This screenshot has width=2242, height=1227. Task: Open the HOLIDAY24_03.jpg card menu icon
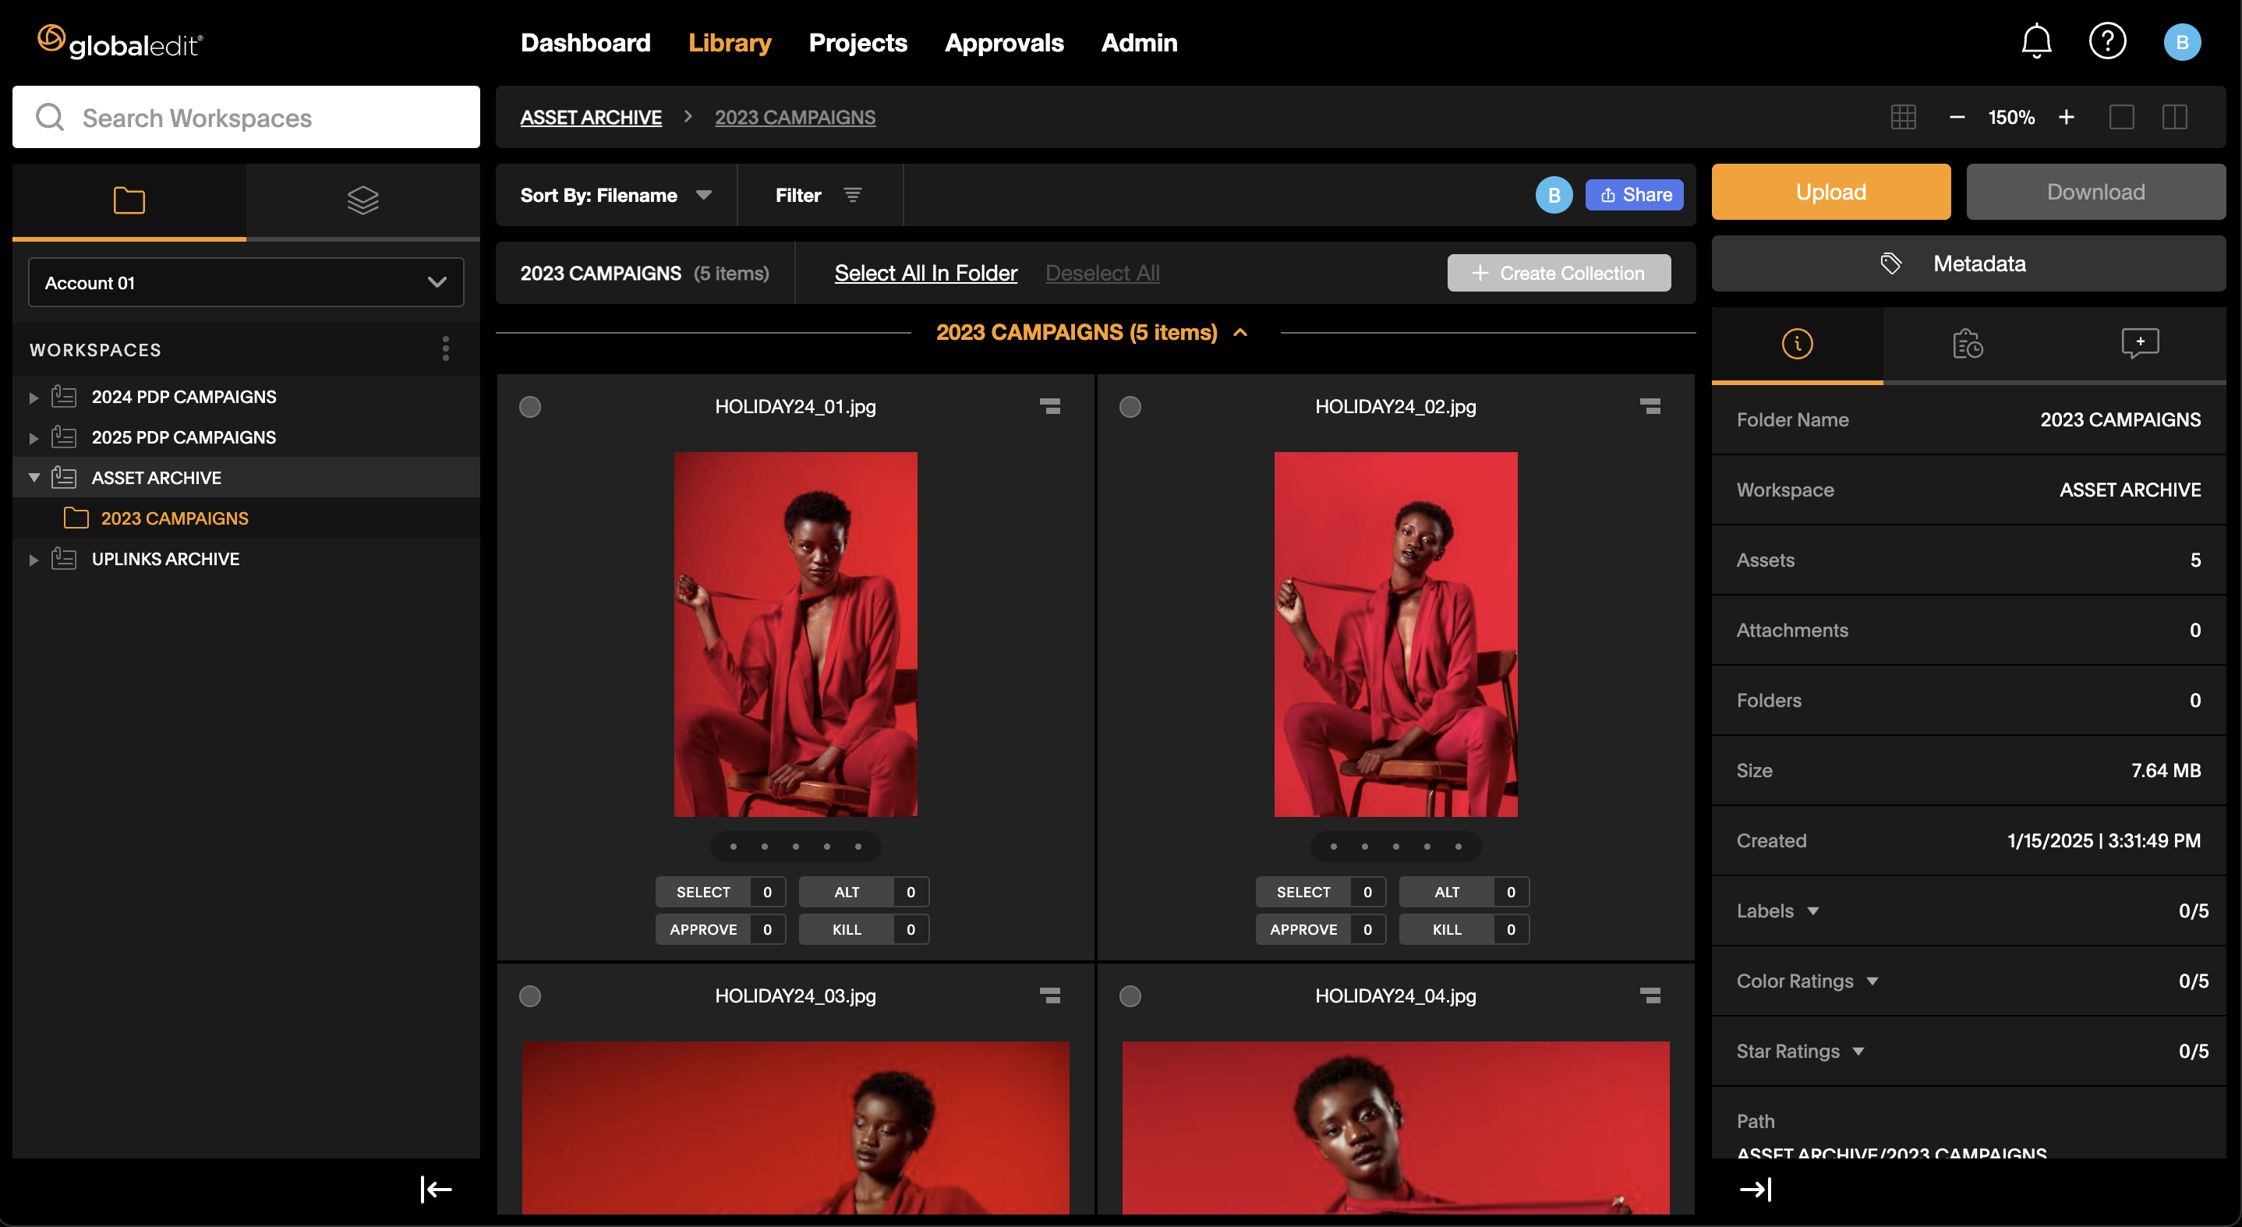coord(1049,995)
